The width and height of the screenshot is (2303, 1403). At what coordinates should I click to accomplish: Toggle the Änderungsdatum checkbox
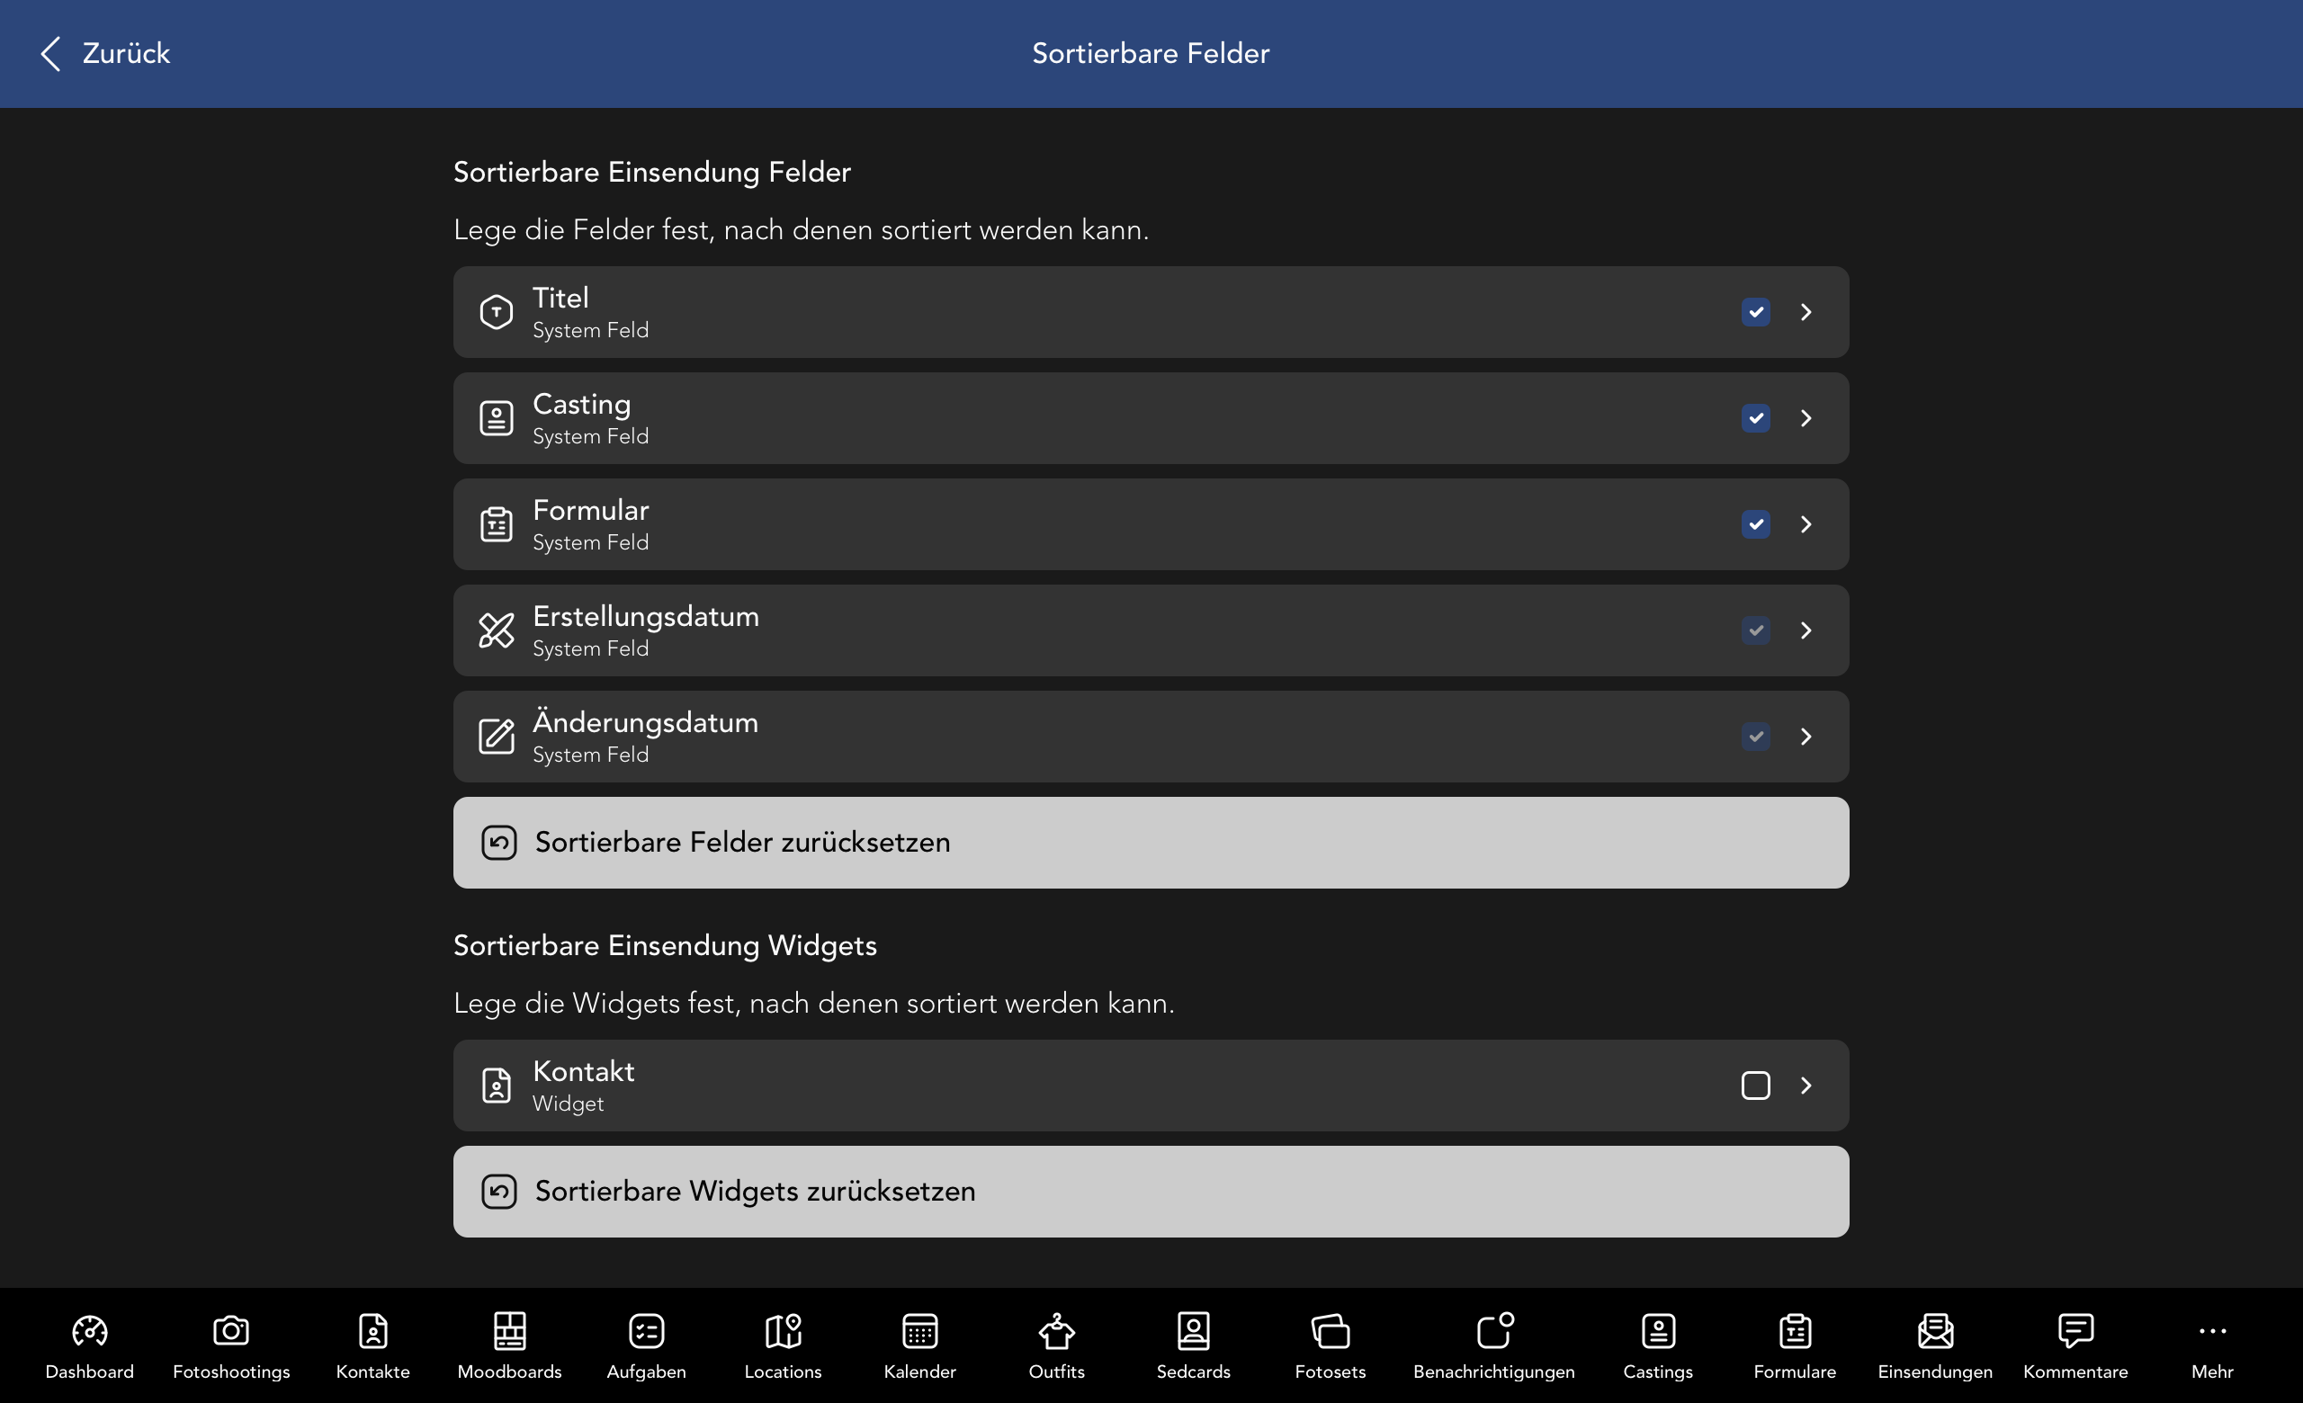1755,736
